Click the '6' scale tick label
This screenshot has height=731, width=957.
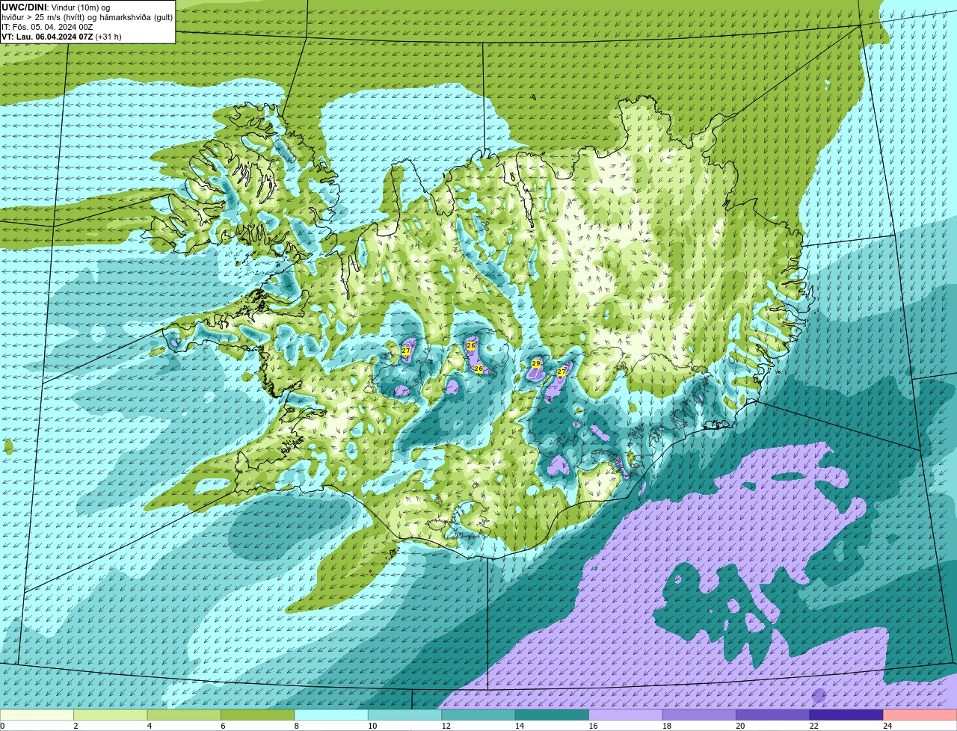[x=223, y=726]
